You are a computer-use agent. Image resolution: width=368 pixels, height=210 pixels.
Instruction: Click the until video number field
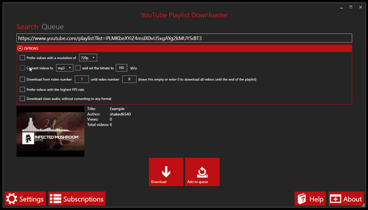[129, 79]
